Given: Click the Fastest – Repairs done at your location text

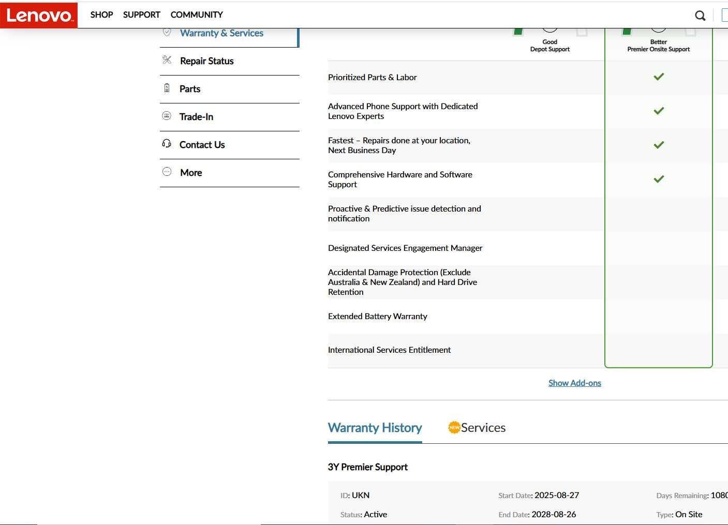Looking at the screenshot, I should click(399, 145).
